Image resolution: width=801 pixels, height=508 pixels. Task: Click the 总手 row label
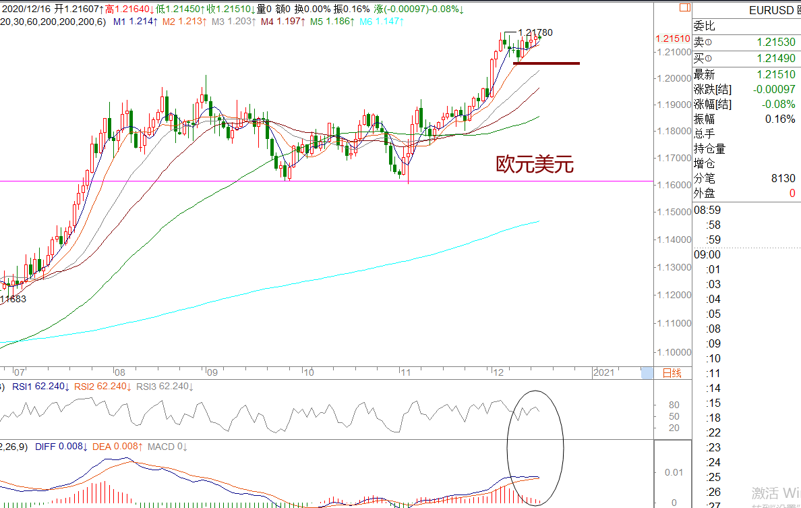pos(704,134)
